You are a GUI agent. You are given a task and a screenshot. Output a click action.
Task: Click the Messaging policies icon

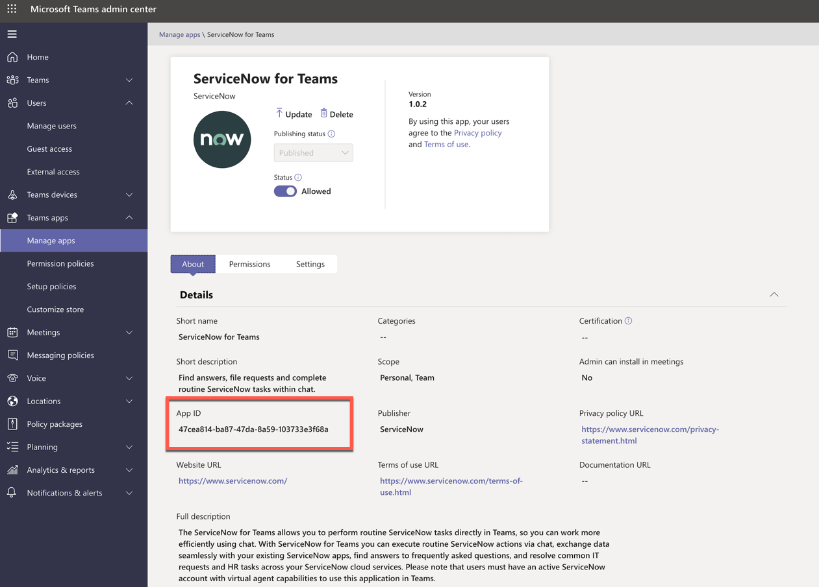pos(12,355)
